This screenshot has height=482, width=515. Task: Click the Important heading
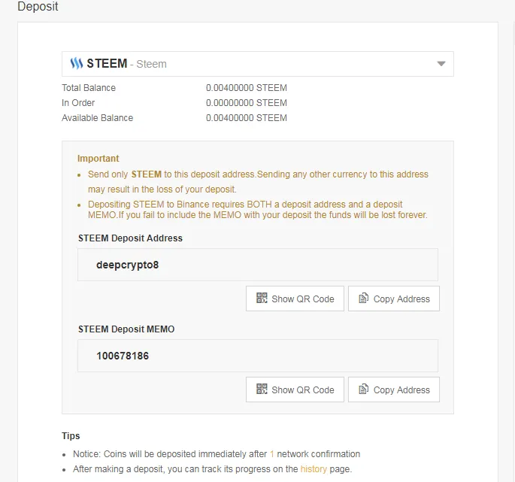[x=98, y=159]
